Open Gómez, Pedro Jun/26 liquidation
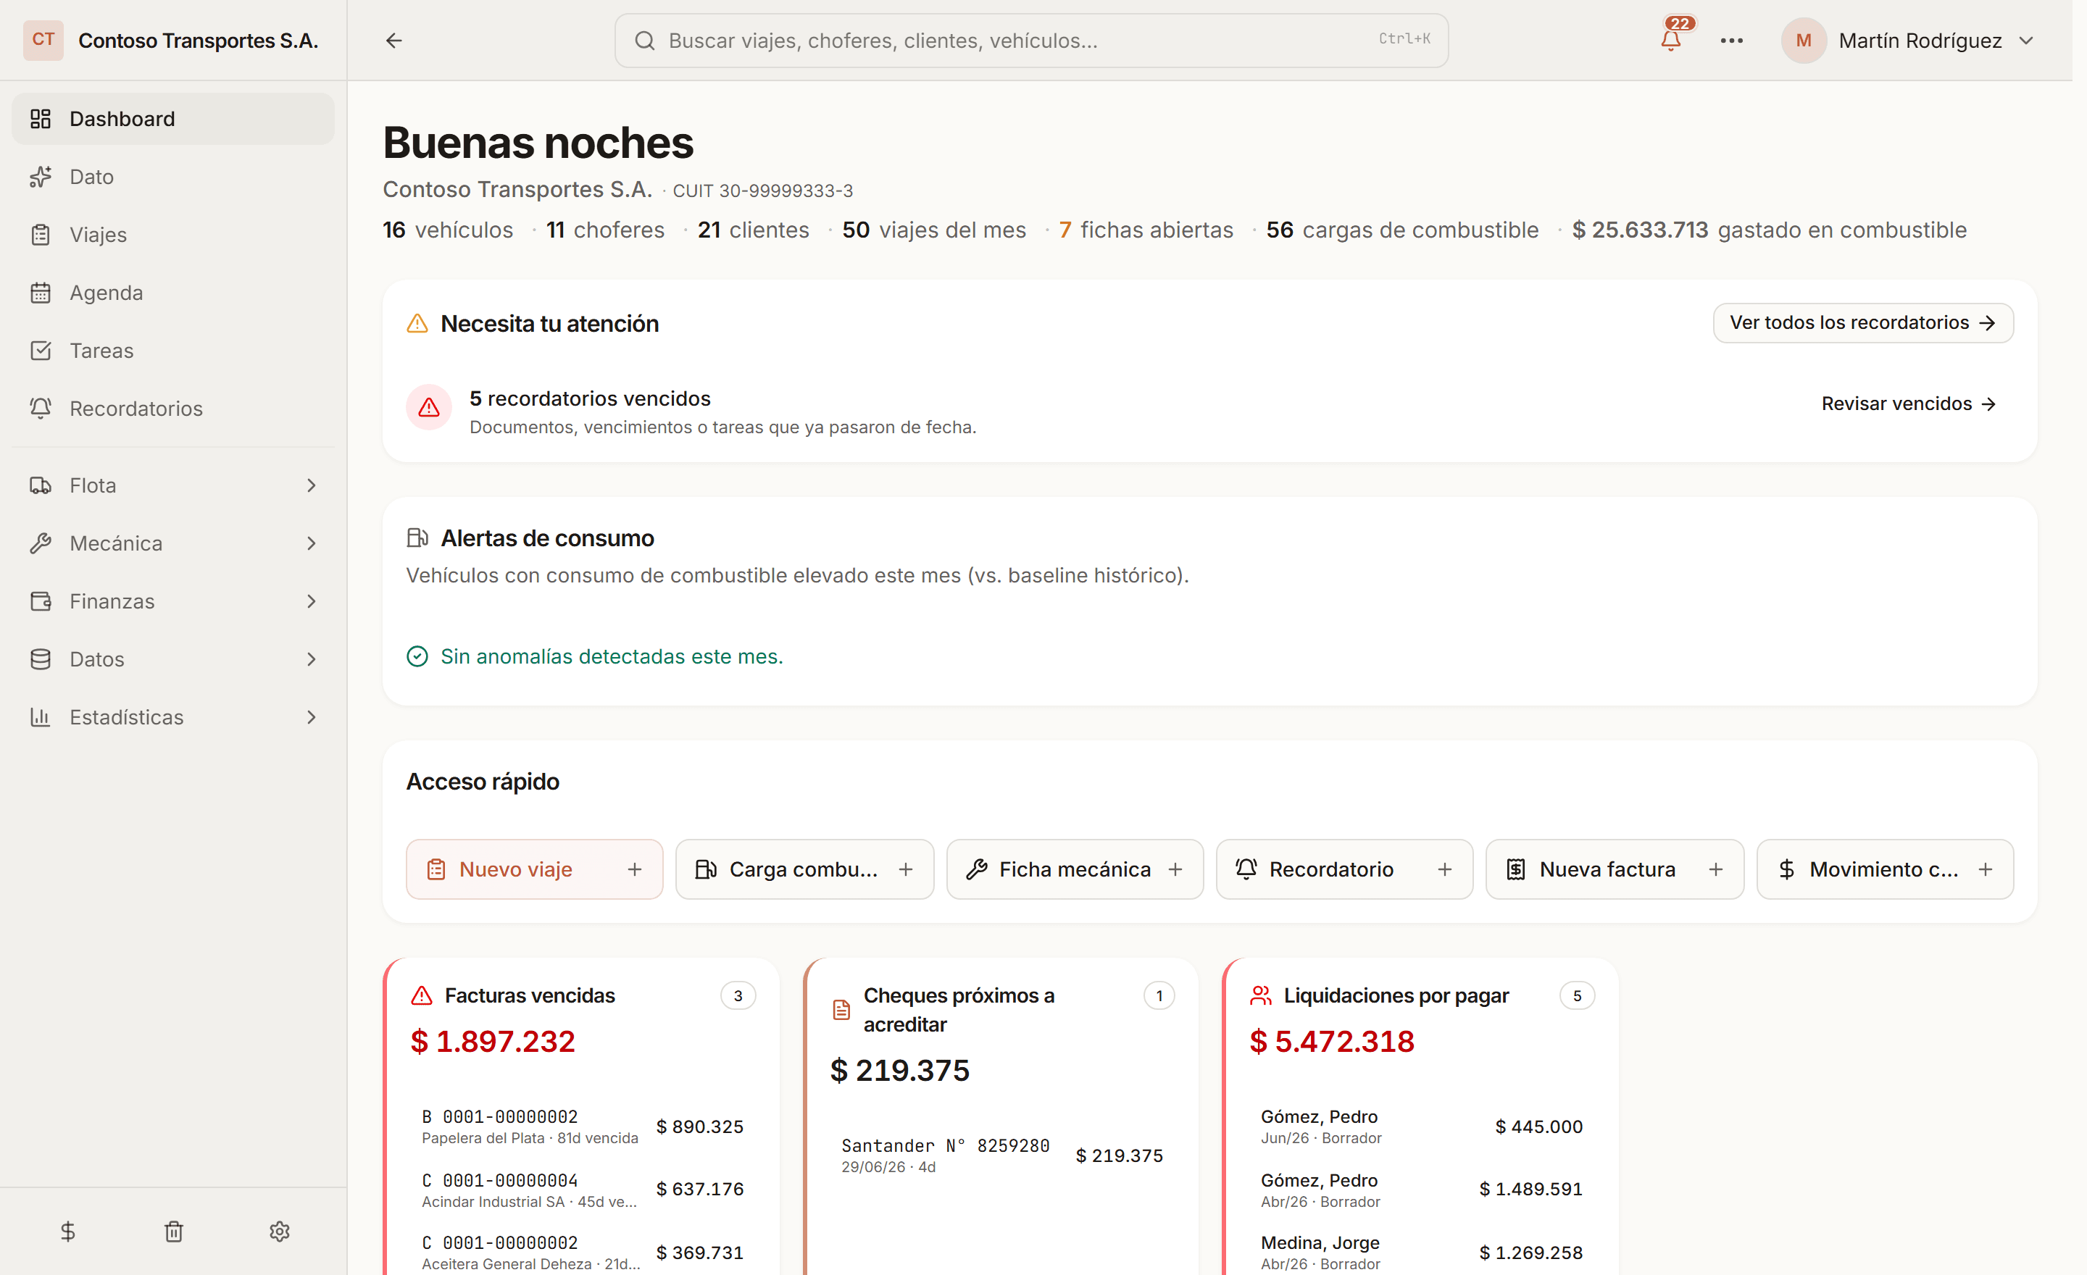The height and width of the screenshot is (1275, 2087). (1421, 1126)
